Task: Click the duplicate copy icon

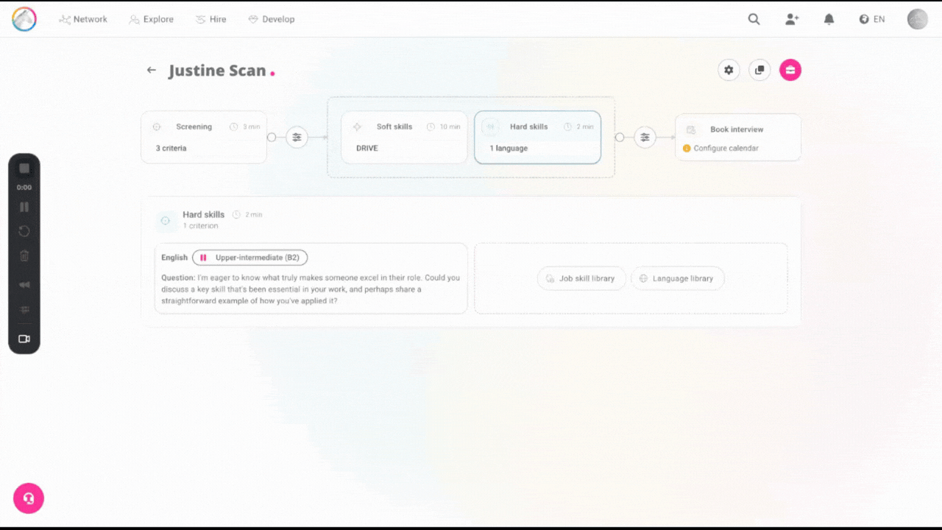Action: [x=759, y=70]
